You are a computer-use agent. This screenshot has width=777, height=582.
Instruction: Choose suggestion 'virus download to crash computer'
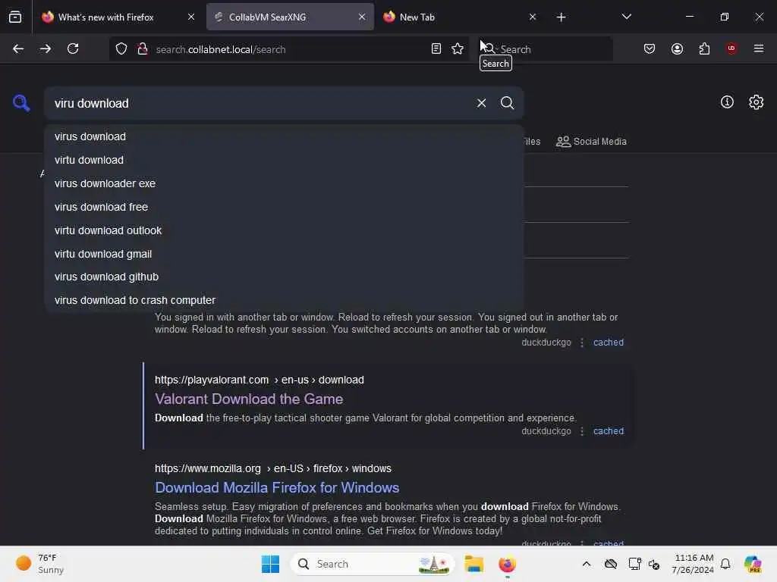(284, 300)
